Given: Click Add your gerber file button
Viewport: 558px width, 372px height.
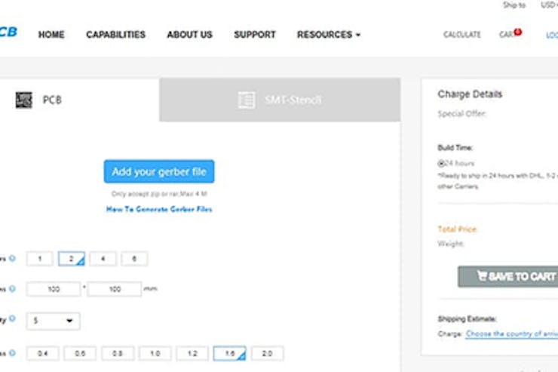Looking at the screenshot, I should pos(159,171).
